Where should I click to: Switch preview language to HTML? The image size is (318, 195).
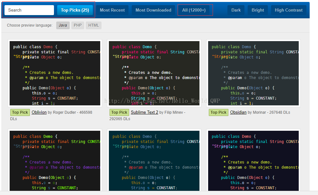[x=93, y=25]
